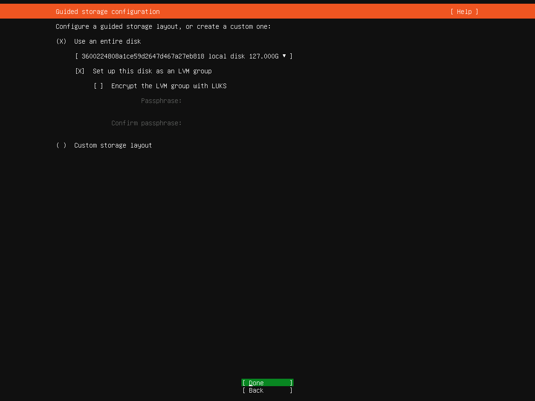Select the 'Use an entire disk' radio option

coord(61,41)
